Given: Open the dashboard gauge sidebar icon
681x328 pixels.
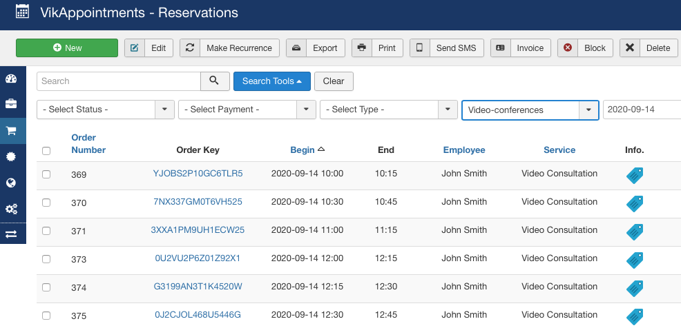Looking at the screenshot, I should pos(11,79).
